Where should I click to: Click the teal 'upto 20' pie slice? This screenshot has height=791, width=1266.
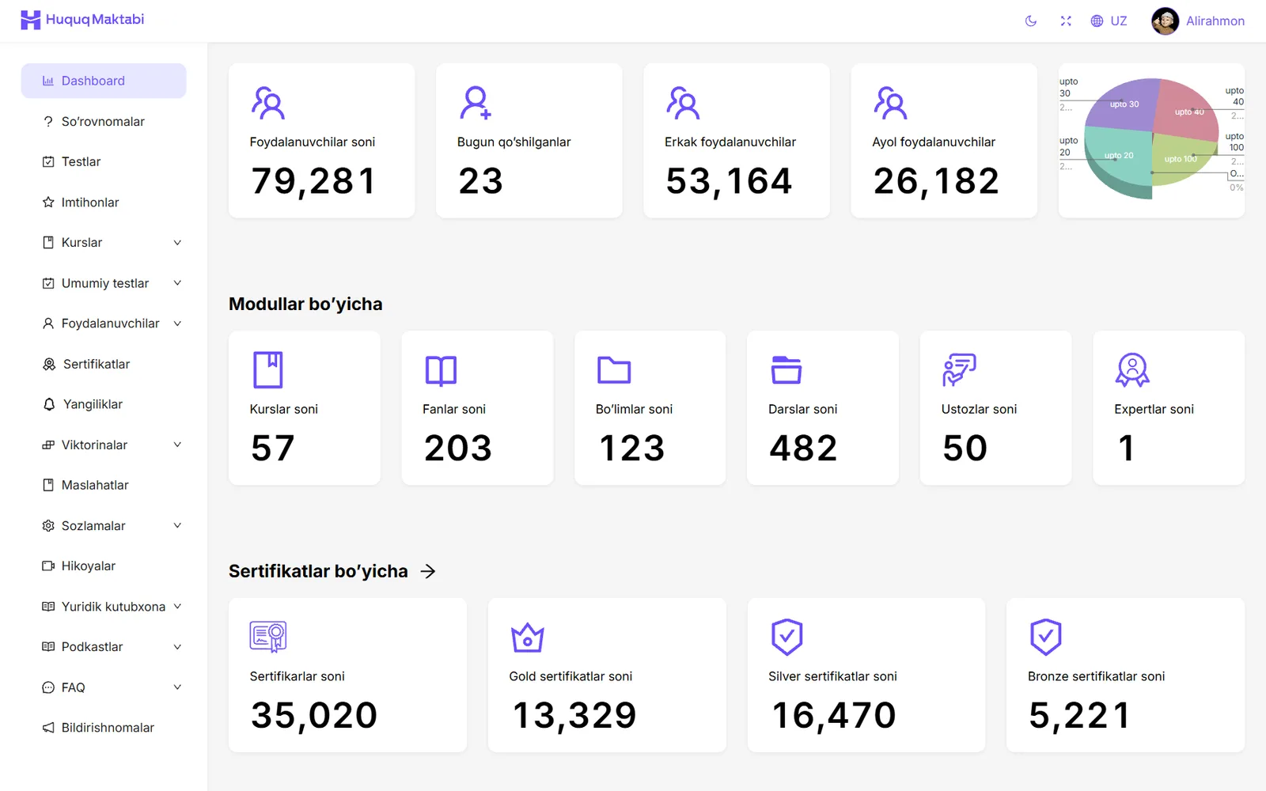tap(1117, 157)
